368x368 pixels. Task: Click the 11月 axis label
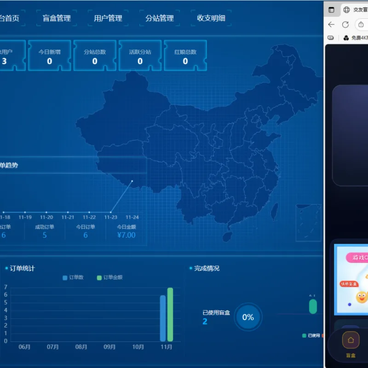coord(167,347)
